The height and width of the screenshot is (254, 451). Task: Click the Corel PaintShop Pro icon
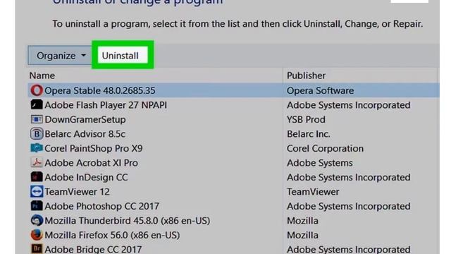(x=37, y=148)
